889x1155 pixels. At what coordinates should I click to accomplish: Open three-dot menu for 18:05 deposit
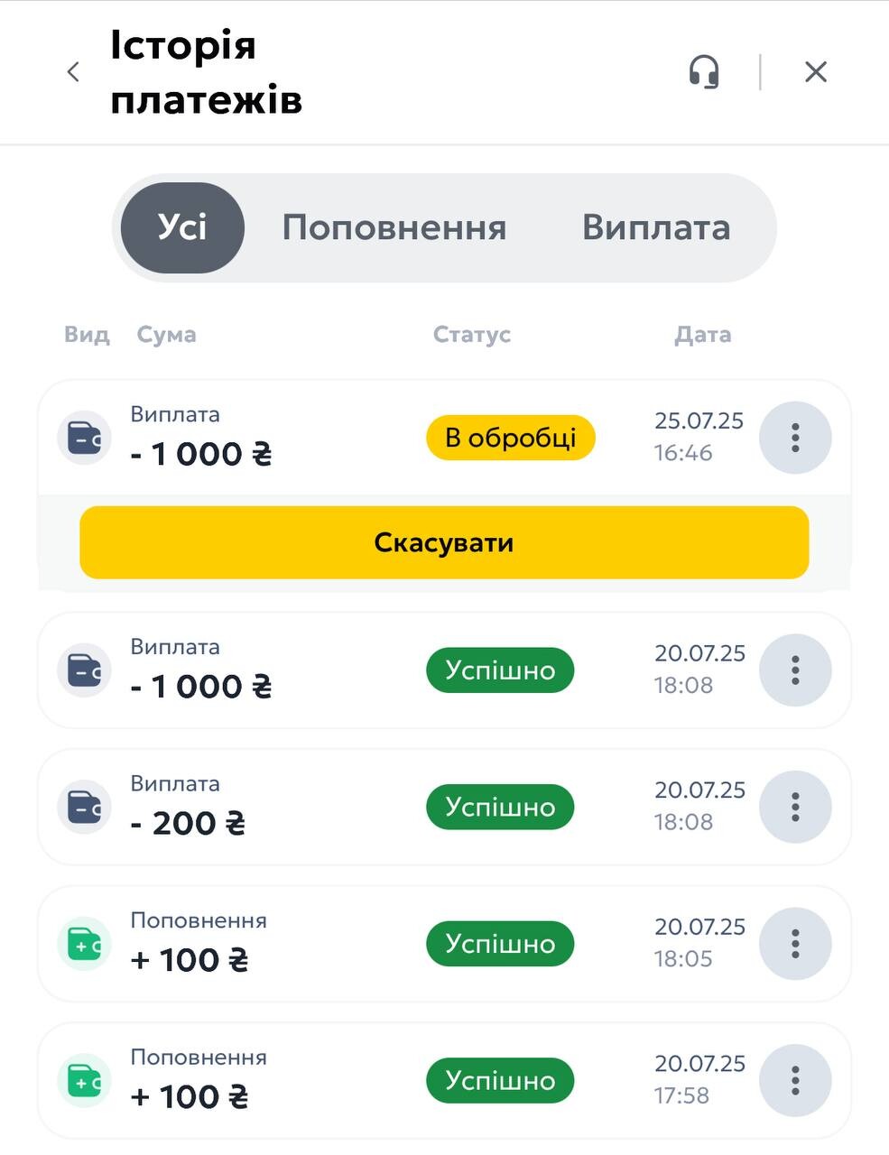795,944
